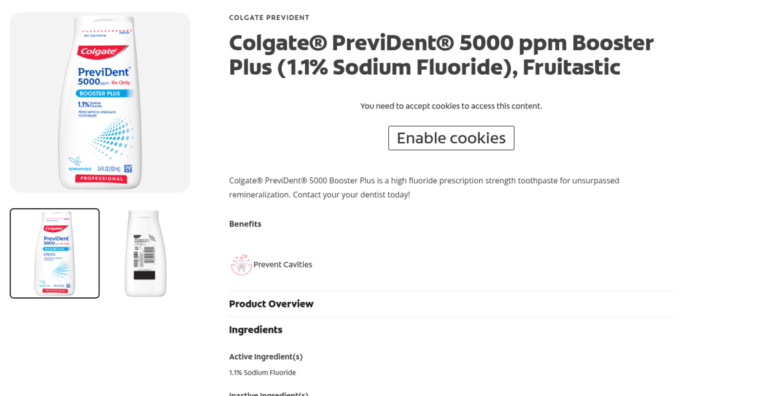Collapse the Ingredients section

tap(255, 330)
